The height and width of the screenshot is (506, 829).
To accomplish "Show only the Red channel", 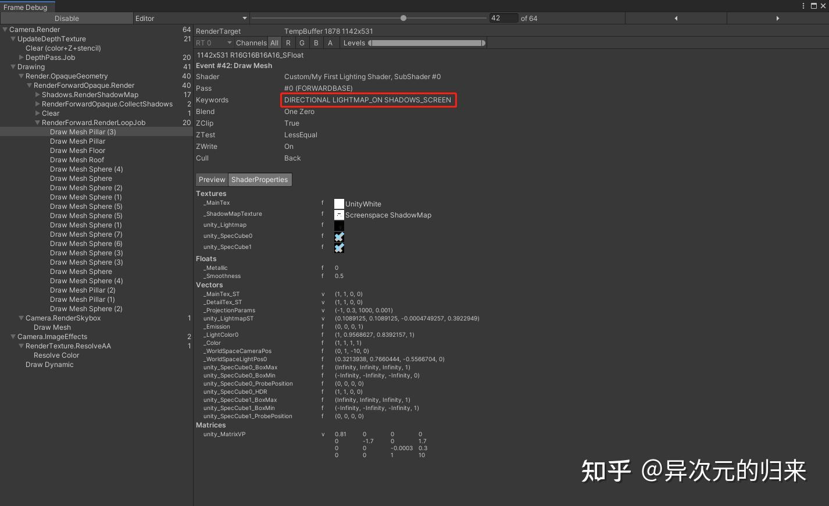I will [288, 42].
